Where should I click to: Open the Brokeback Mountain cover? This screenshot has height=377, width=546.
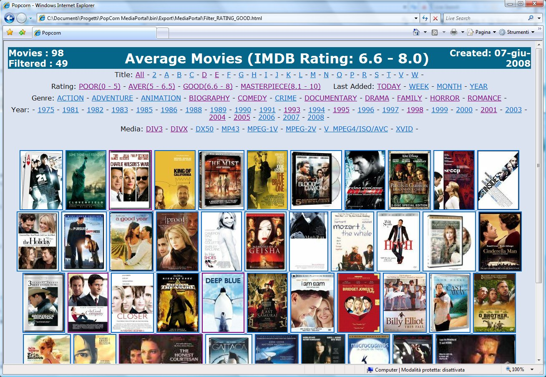[44, 303]
